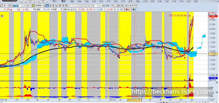Click the 44.11% value in quote bar
219x103 pixels.
[46, 9]
